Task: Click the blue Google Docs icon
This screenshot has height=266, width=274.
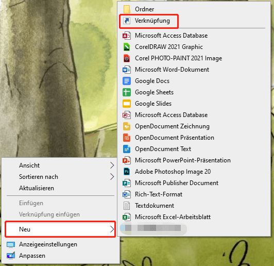Action: [x=127, y=81]
